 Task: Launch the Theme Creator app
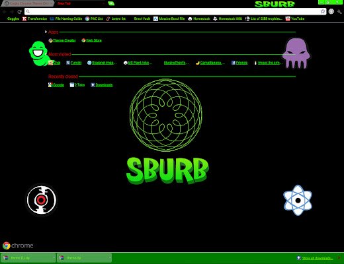pos(62,40)
